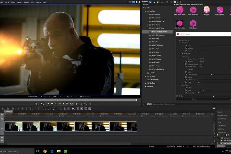This screenshot has width=231, height=154.
Task: Select the HitFilm Lightning effect
Action: point(220,11)
